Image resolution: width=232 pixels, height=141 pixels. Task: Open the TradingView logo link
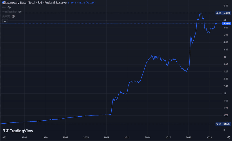coord(18,131)
